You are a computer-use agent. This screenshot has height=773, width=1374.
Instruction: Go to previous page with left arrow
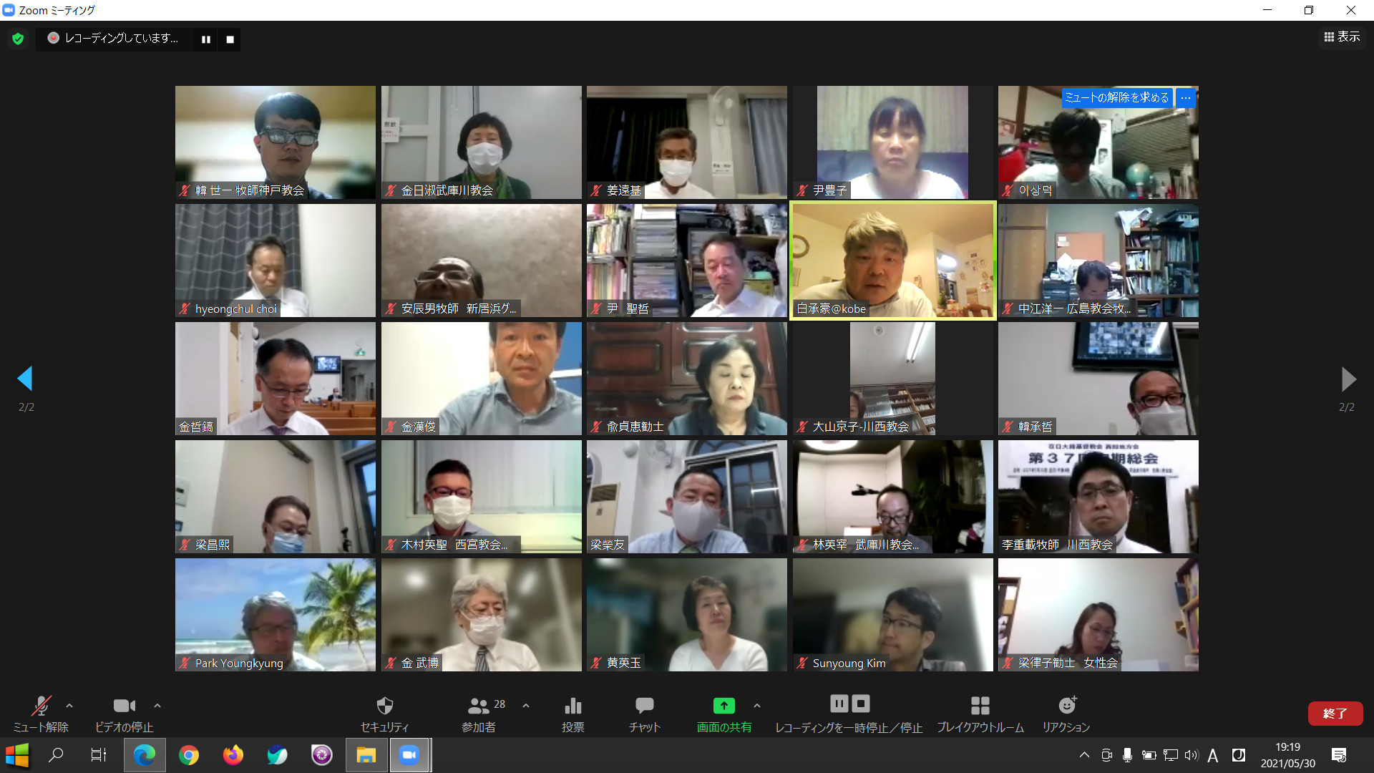25,379
